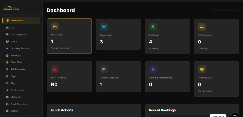
Task: Click the yellow car icon on Total Cars card
Action: [x=55, y=26]
